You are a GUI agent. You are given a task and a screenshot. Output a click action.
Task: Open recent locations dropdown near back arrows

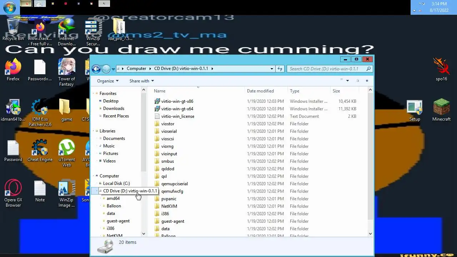113,69
